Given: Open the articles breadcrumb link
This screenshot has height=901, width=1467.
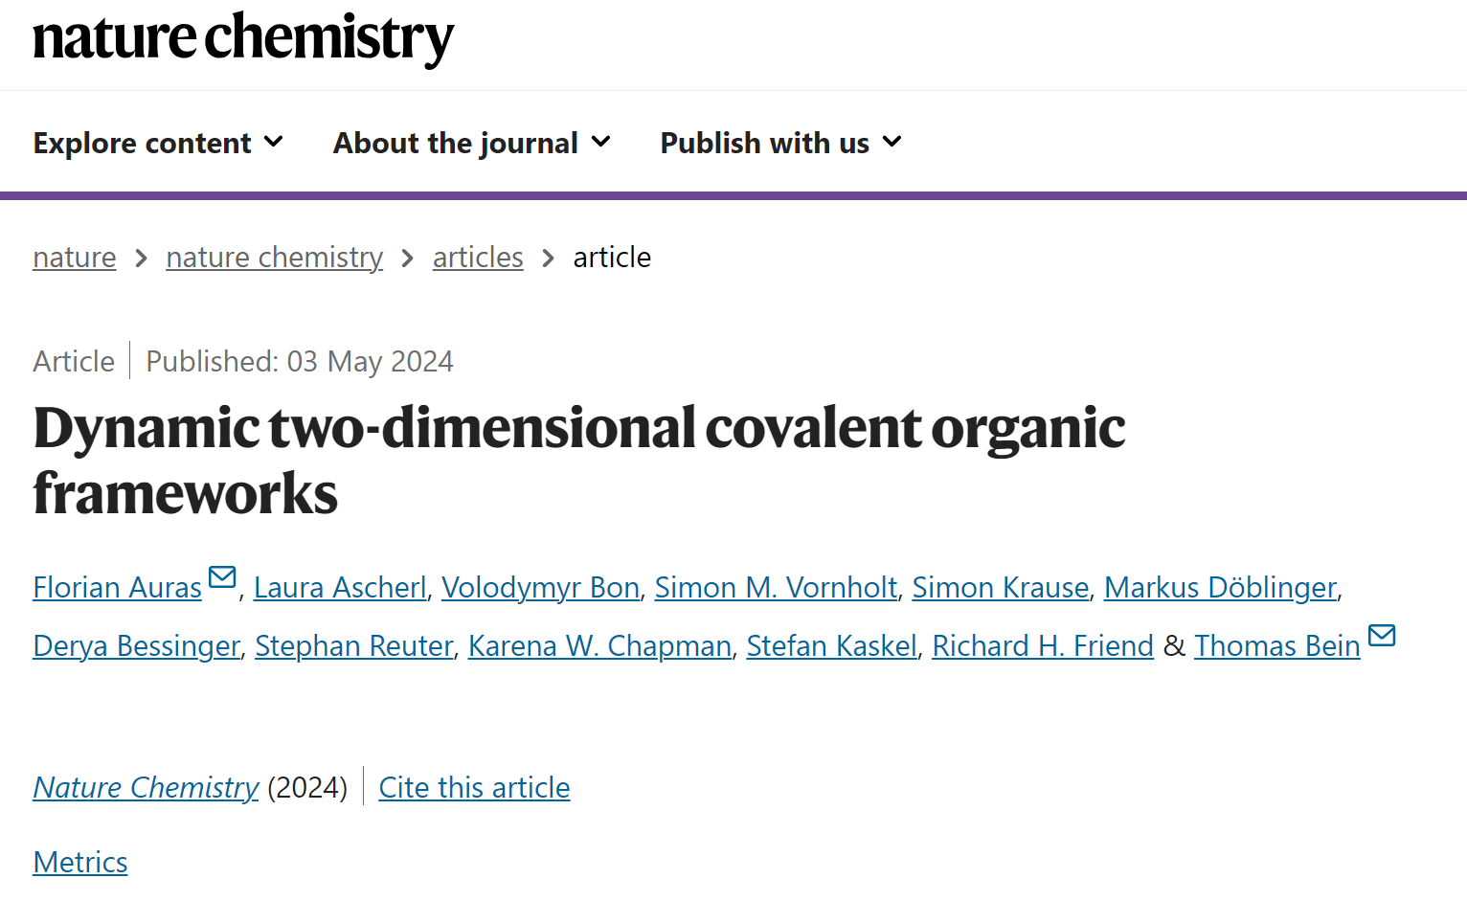Looking at the screenshot, I should (x=478, y=257).
